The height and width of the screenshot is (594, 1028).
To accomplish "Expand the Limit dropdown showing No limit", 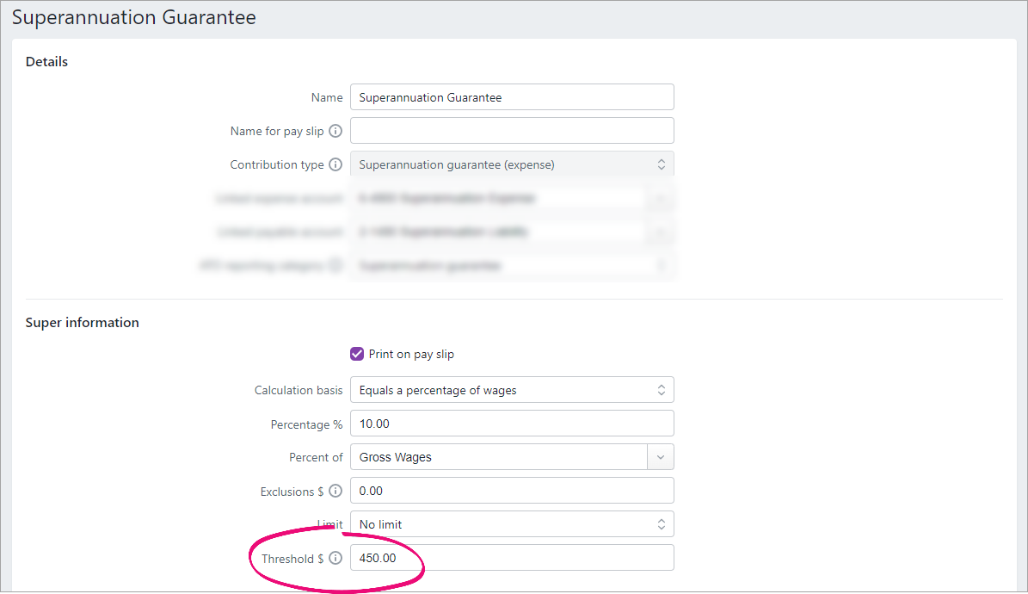I will pyautogui.click(x=511, y=524).
